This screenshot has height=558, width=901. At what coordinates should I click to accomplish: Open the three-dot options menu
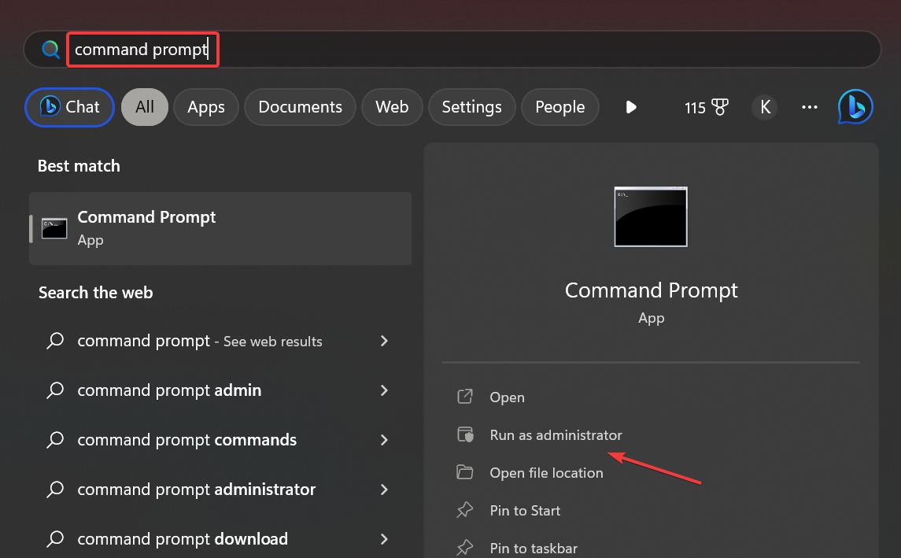pyautogui.click(x=810, y=107)
